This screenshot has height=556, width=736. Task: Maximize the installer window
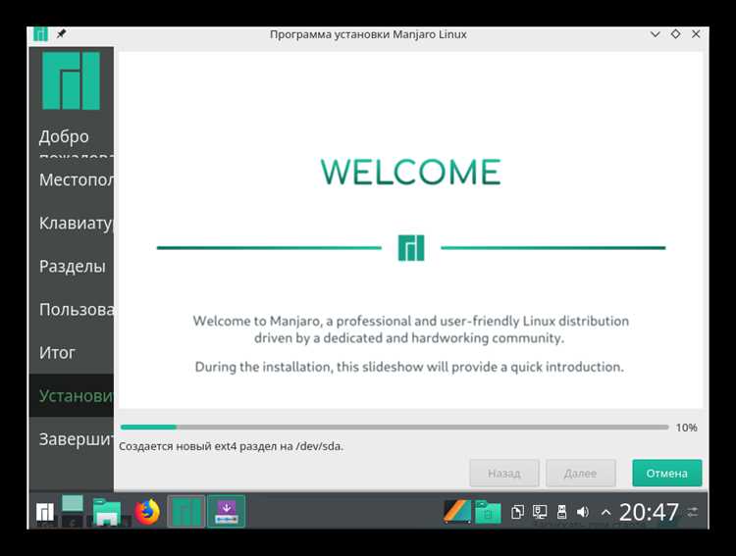click(675, 33)
